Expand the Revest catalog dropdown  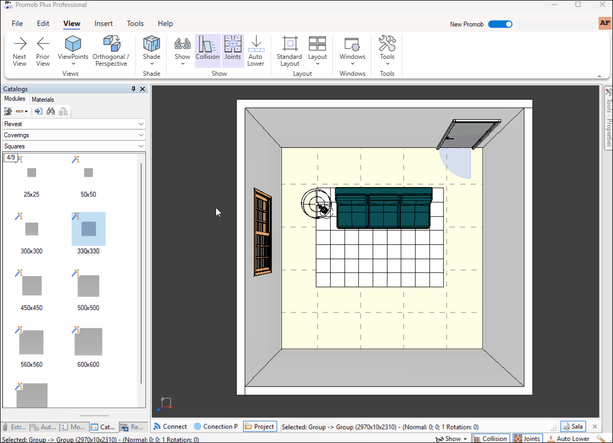tap(74, 123)
